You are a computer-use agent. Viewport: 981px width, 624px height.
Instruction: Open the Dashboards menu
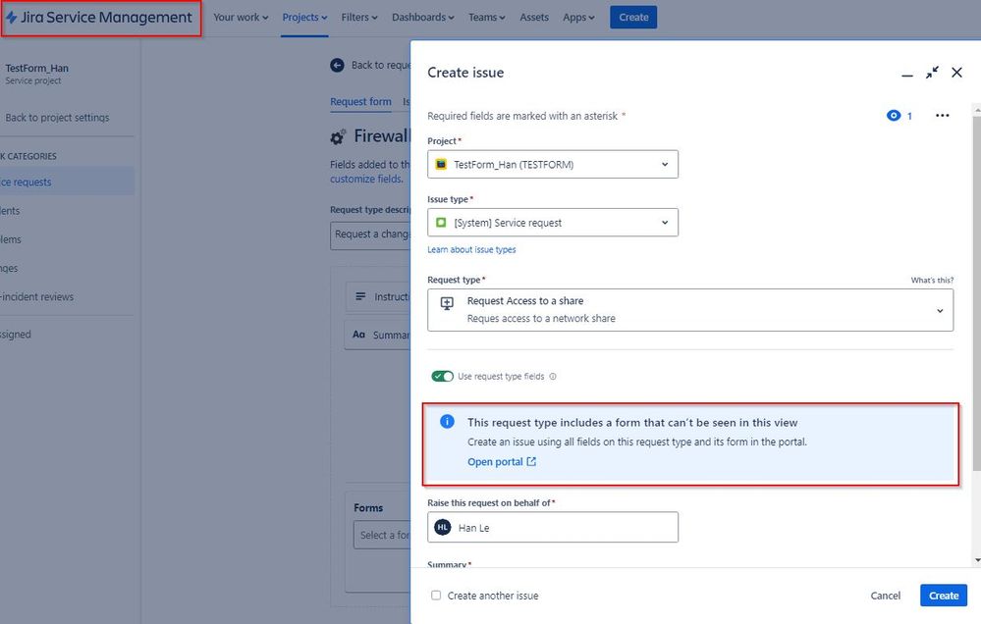point(423,18)
